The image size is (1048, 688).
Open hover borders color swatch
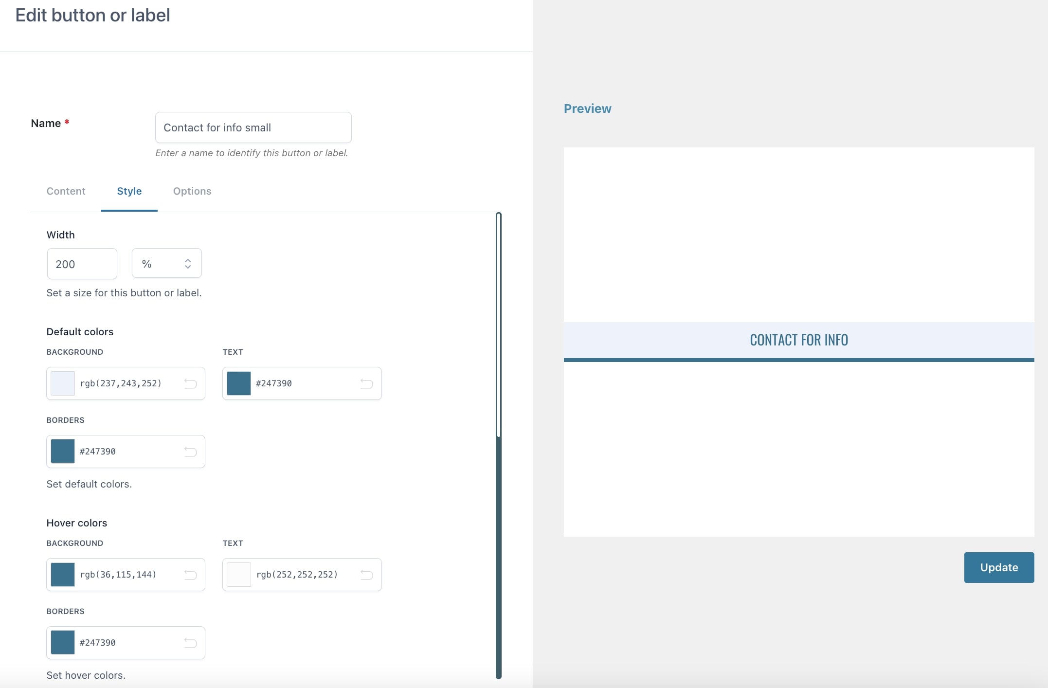pyautogui.click(x=63, y=643)
